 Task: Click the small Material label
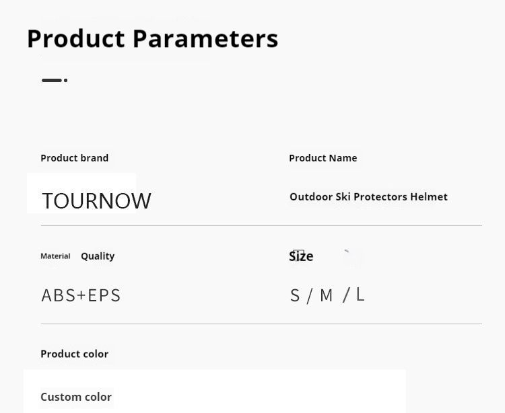55,256
